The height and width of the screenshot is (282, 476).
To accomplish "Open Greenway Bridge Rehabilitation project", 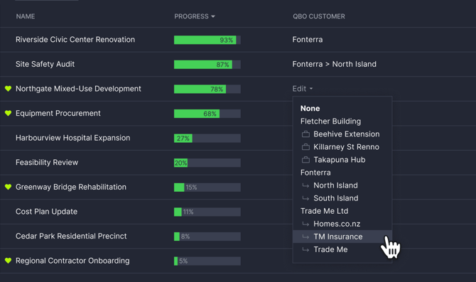I will (71, 187).
